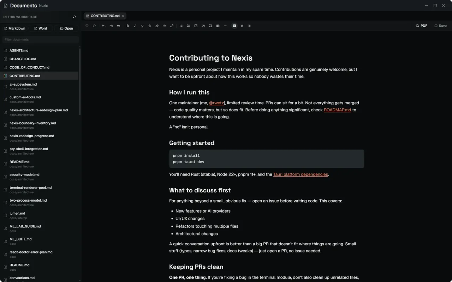
Task: Insert a hyperlink from the toolbar
Action: tap(172, 26)
